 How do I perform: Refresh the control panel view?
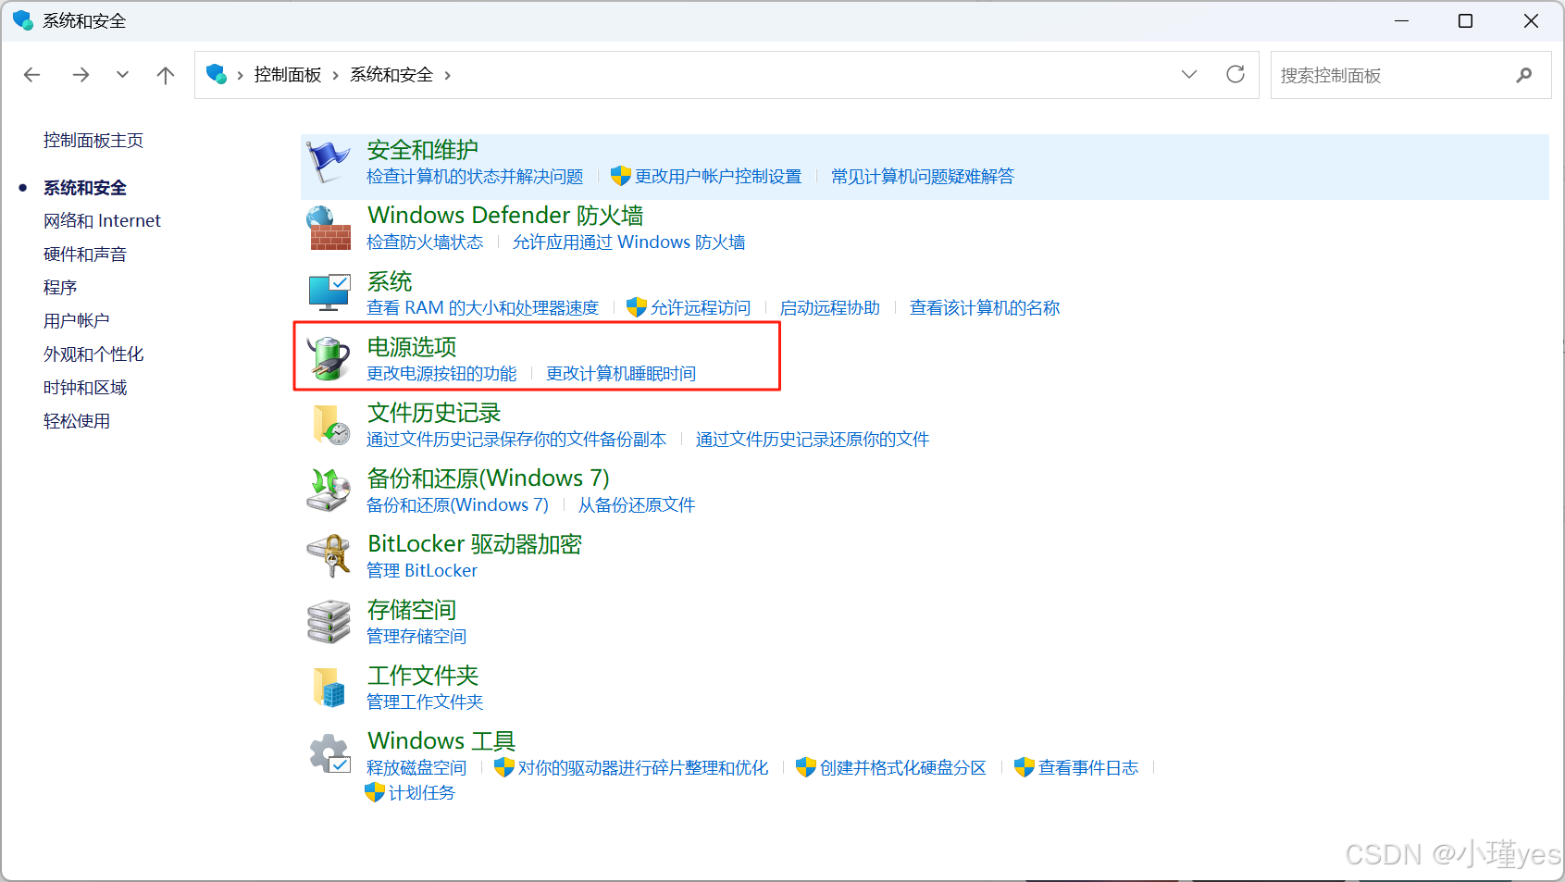point(1236,74)
